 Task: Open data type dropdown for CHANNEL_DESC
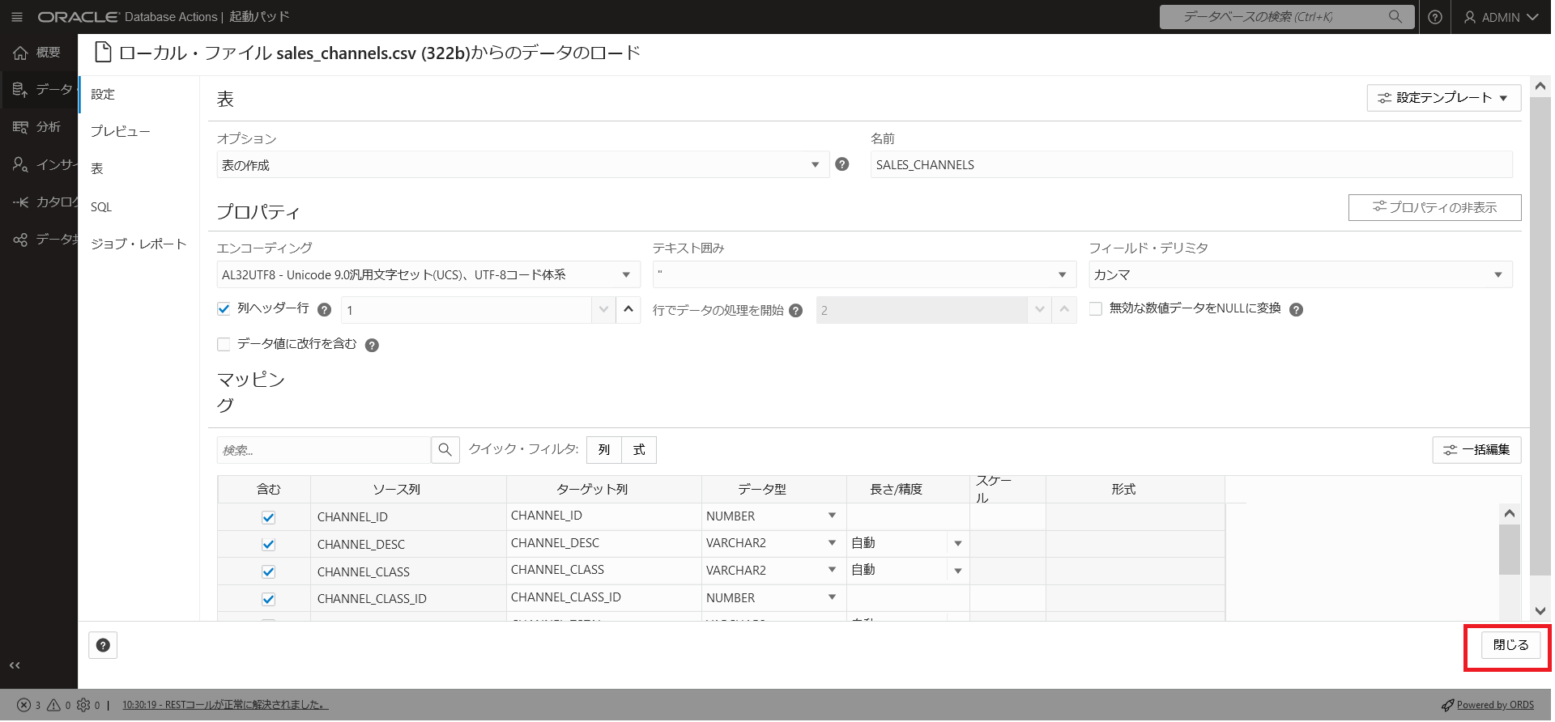click(832, 543)
